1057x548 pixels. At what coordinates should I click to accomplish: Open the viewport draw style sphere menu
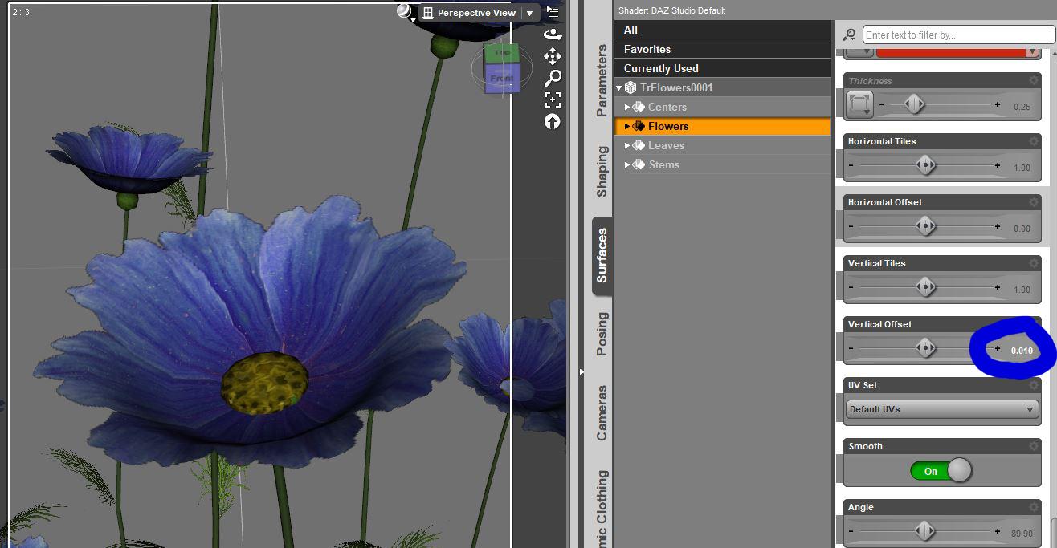click(x=405, y=11)
